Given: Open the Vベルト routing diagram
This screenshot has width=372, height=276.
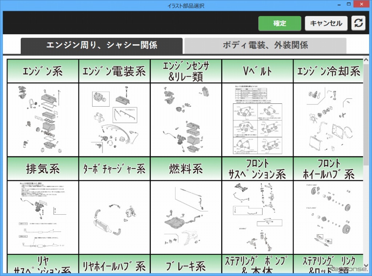Looking at the screenshot, I should click(x=258, y=120).
